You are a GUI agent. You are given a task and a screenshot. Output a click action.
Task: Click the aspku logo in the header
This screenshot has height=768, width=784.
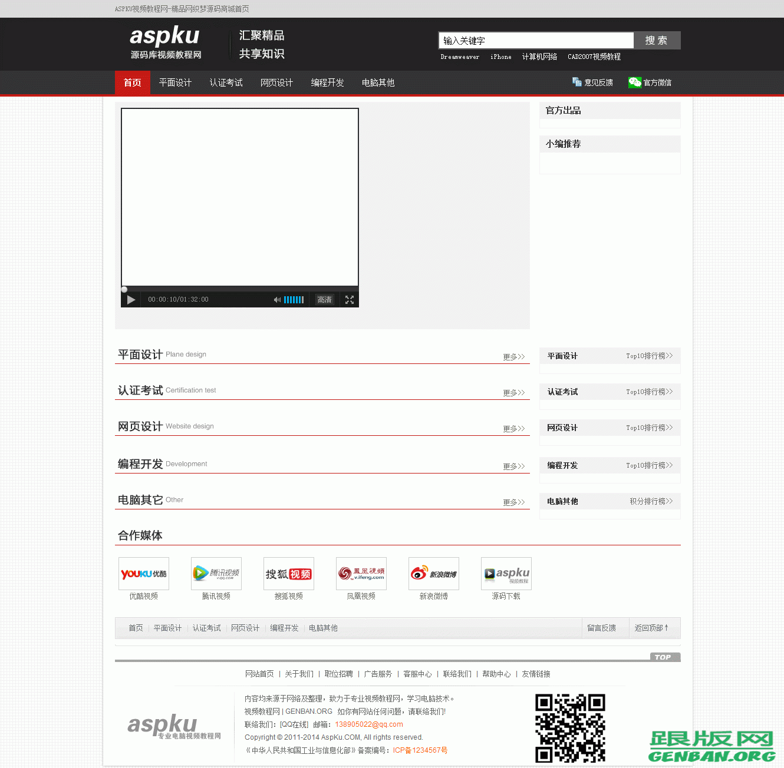(x=165, y=42)
